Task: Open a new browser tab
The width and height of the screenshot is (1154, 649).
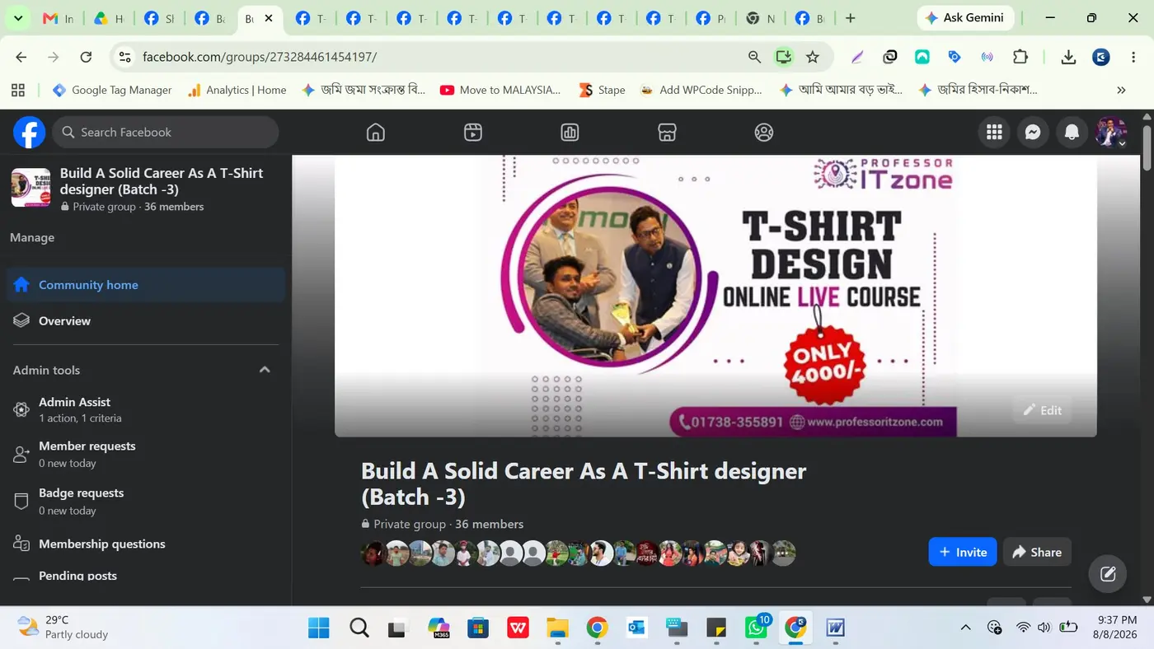Action: [851, 18]
